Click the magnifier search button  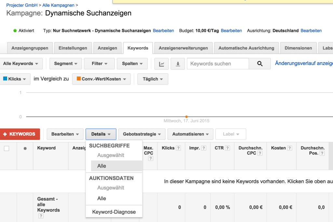tap(260, 63)
